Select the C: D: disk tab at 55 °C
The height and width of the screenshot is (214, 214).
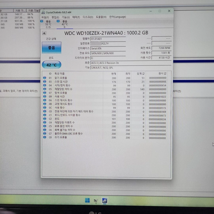tap(48, 24)
